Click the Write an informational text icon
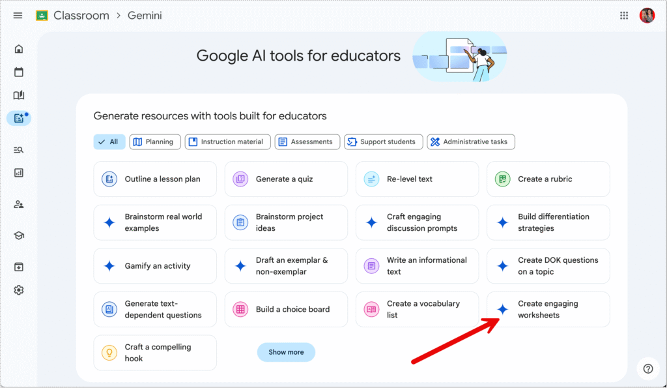The height and width of the screenshot is (388, 667). coord(371,266)
